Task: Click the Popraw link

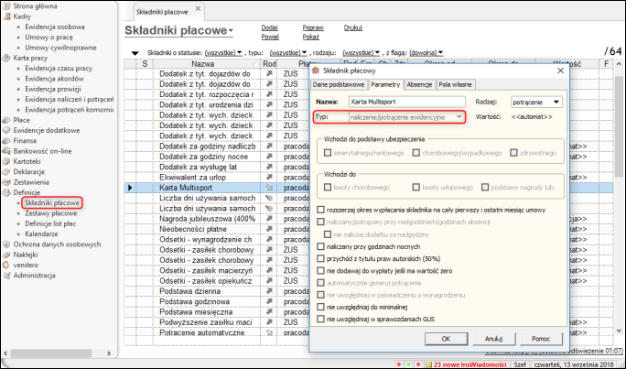Action: click(x=313, y=27)
